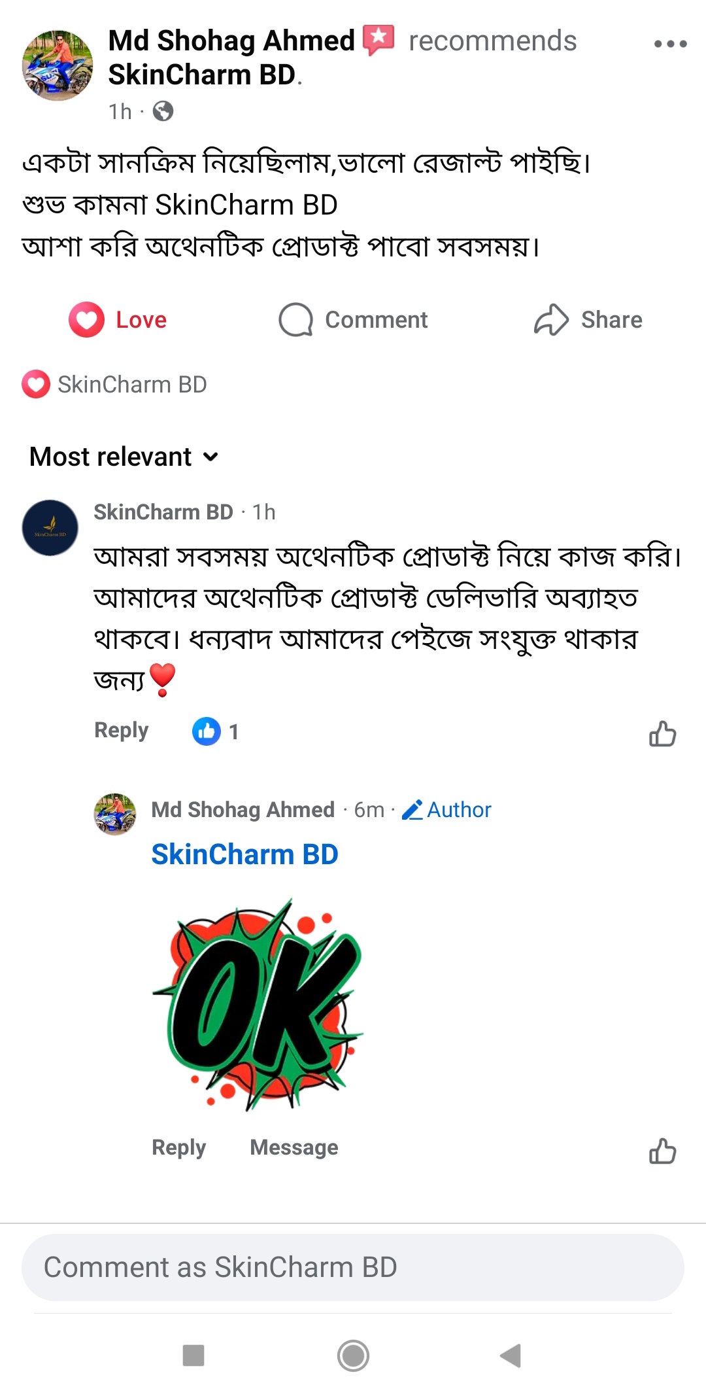The height and width of the screenshot is (1398, 706).
Task: Tap Md Shohag Ahmed's reply avatar
Action: (115, 814)
